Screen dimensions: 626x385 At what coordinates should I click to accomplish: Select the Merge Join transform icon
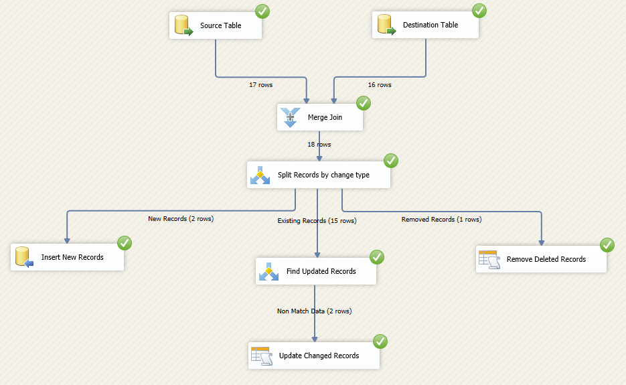(x=290, y=118)
